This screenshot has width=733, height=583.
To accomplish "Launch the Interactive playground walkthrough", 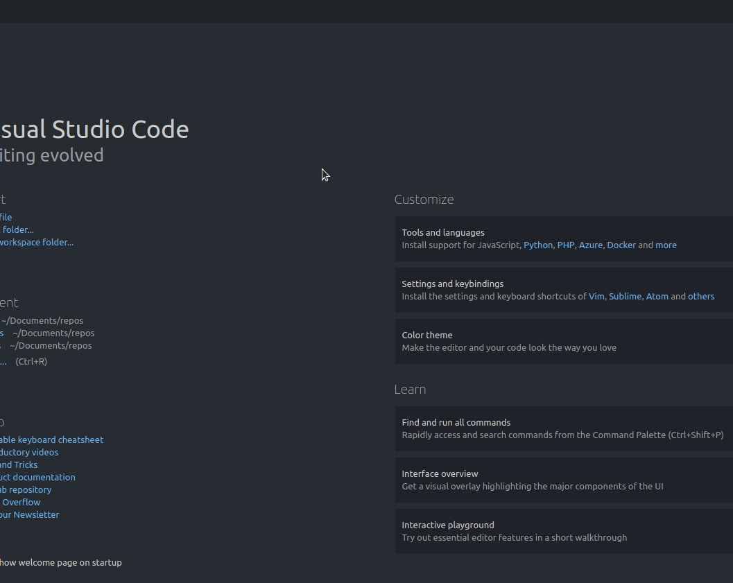I will 563,531.
